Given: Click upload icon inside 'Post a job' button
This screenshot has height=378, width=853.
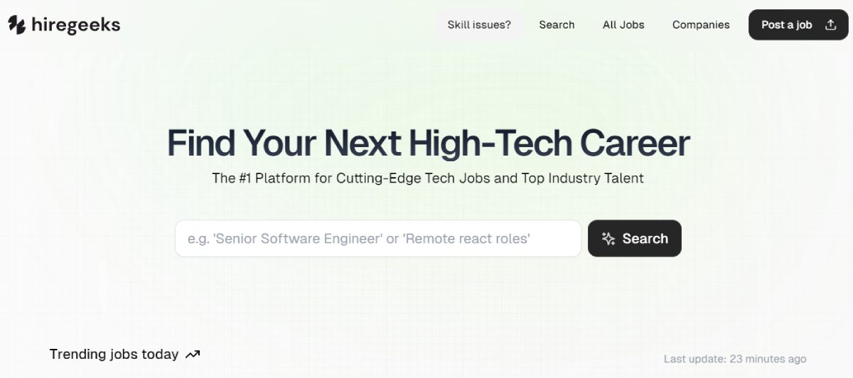Looking at the screenshot, I should (x=830, y=25).
